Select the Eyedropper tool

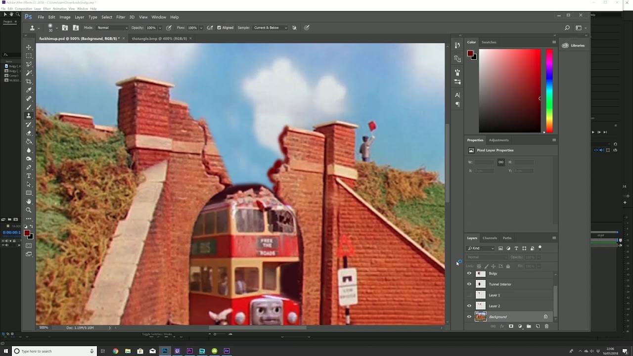coord(29,90)
